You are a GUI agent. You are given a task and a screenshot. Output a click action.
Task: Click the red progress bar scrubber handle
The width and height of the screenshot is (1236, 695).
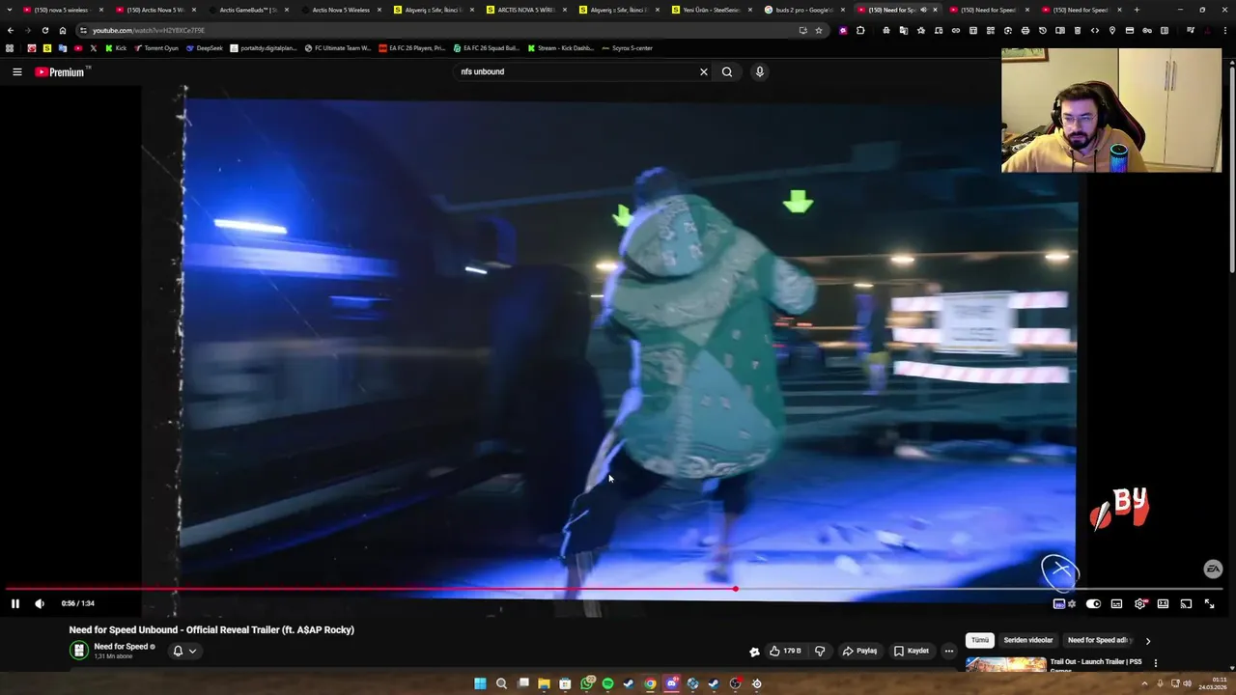tap(735, 588)
